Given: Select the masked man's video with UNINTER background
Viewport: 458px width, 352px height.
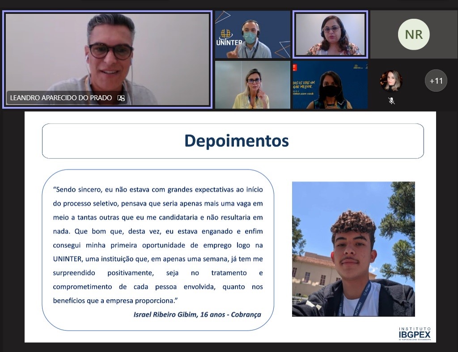Looking at the screenshot, I should pos(253,35).
